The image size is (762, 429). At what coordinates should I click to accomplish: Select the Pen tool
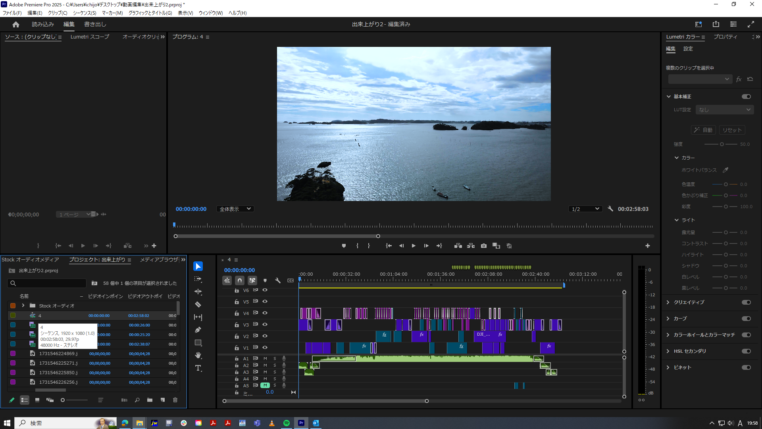click(x=198, y=329)
